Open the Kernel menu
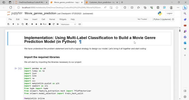 tap(52, 19)
